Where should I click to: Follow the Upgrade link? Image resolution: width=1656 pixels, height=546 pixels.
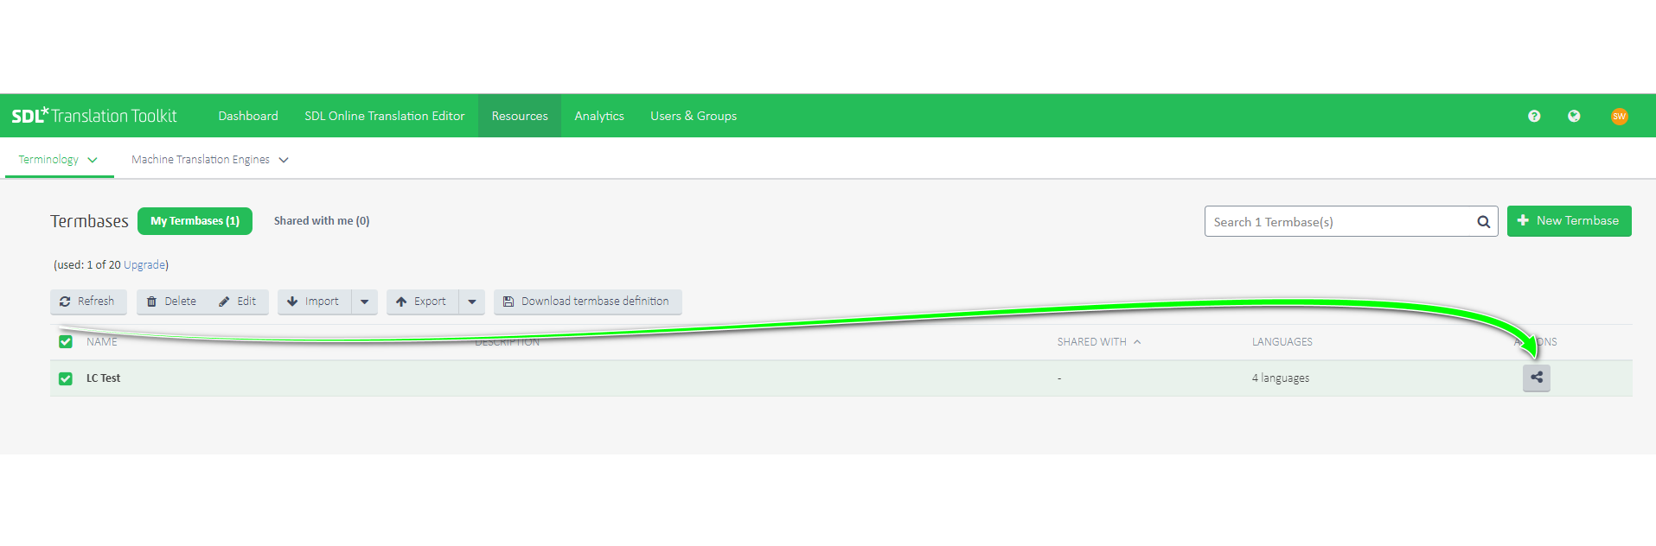pyautogui.click(x=144, y=265)
